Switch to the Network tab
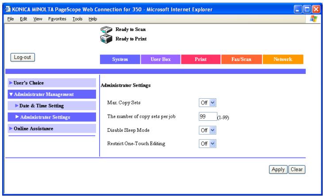This screenshot has width=324, height=196. pyautogui.click(x=283, y=59)
